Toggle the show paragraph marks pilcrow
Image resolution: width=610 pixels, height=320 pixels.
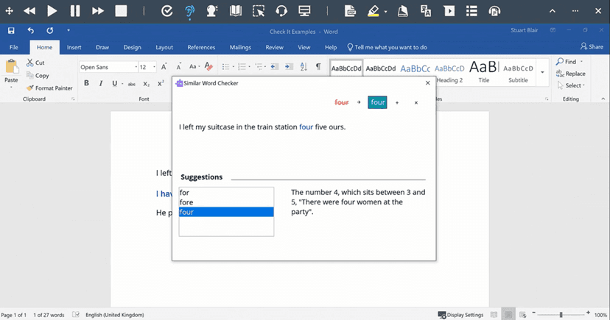coord(318,66)
